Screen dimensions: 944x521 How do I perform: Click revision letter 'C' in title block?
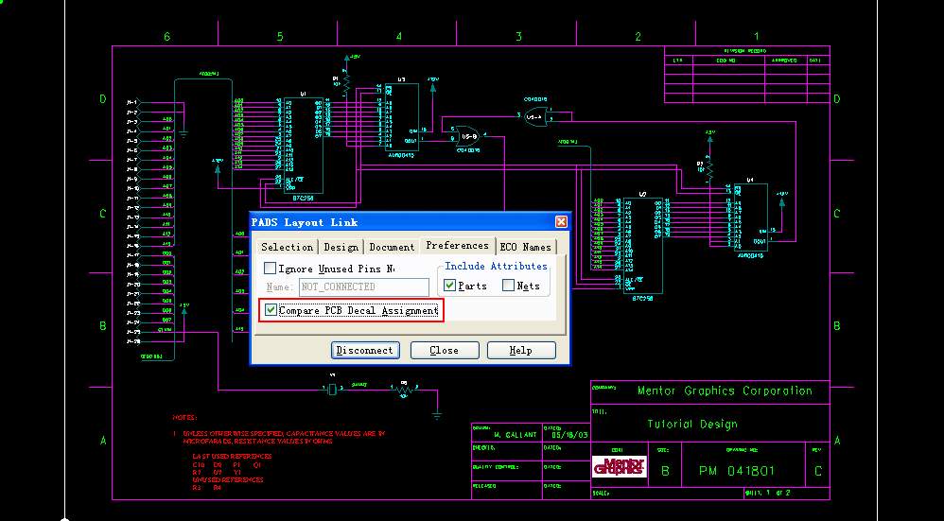tap(817, 471)
